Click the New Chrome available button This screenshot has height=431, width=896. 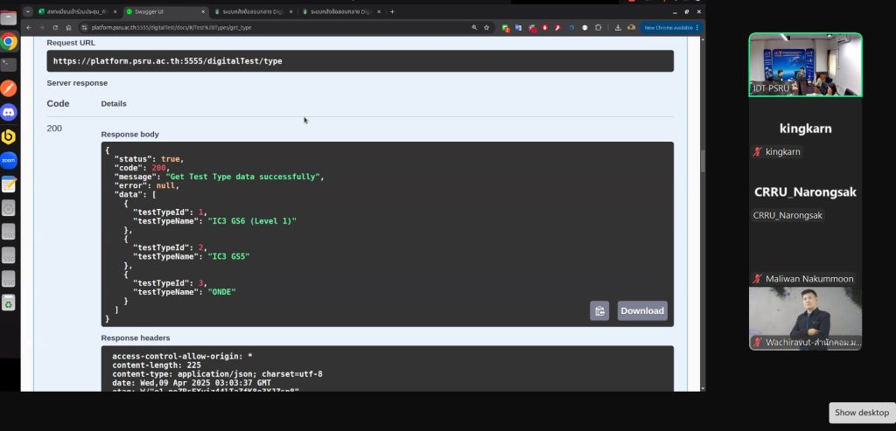click(669, 28)
